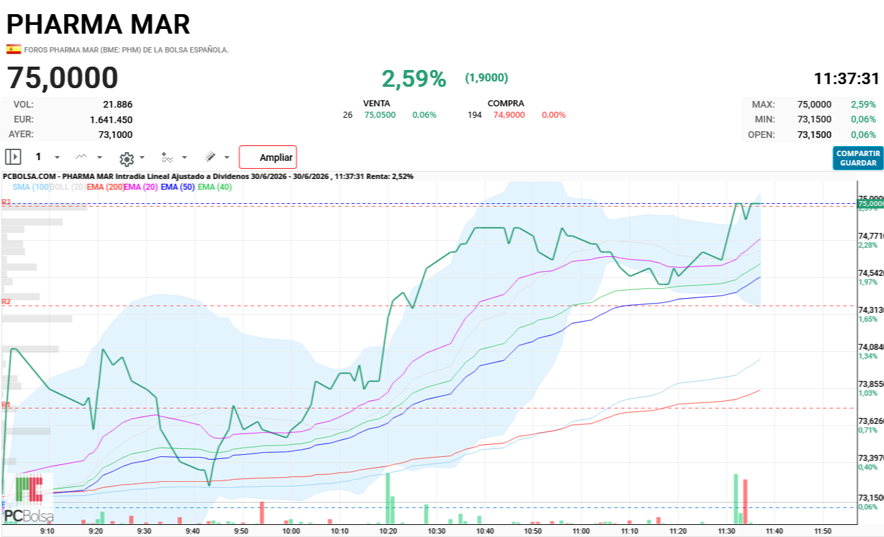Toggle the EMA (20) indicator label

141,187
